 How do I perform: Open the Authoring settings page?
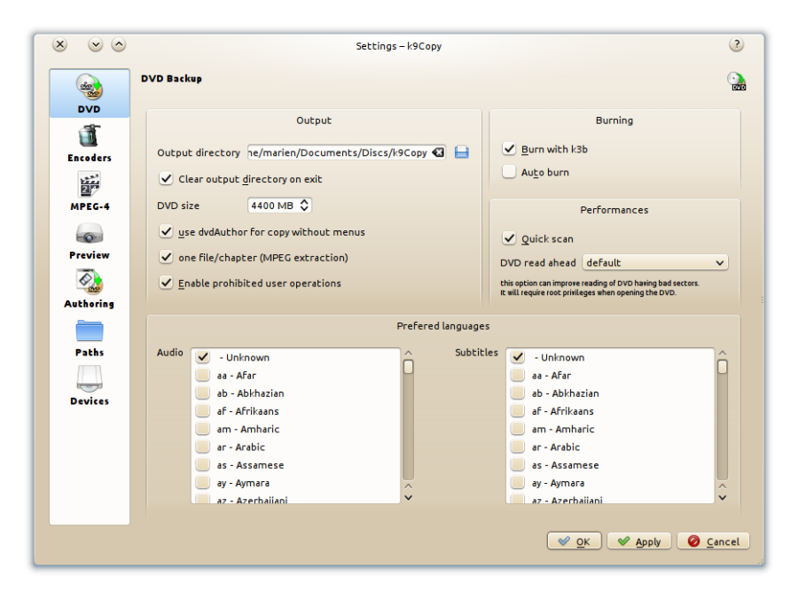(x=90, y=290)
